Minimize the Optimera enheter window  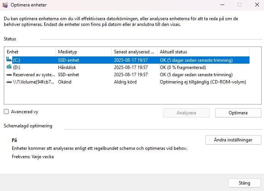point(223,5)
